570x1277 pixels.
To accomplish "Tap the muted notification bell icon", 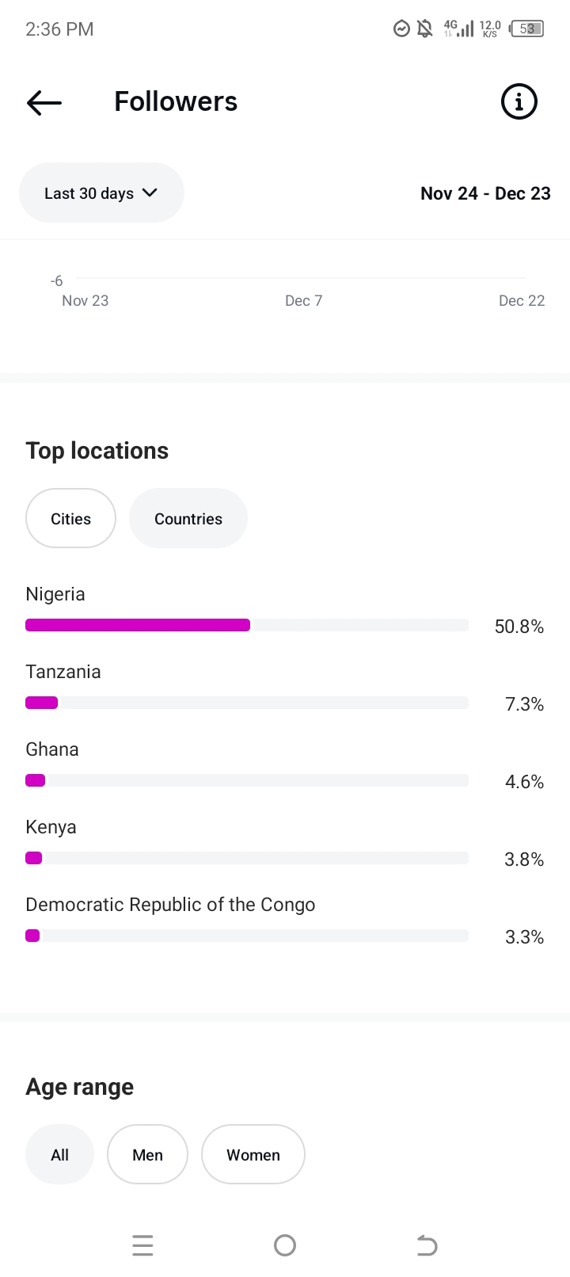I will point(425,29).
